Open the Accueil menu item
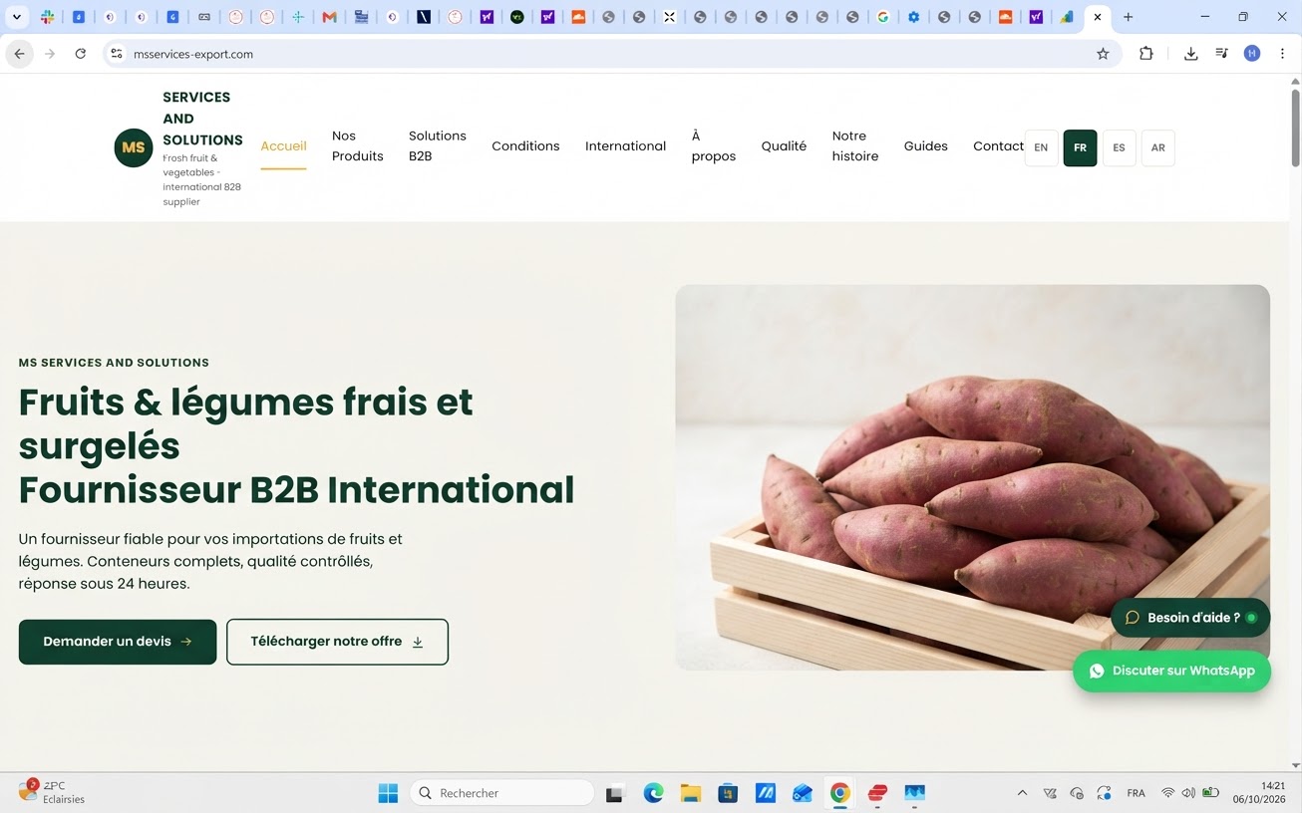This screenshot has height=813, width=1302. (283, 146)
